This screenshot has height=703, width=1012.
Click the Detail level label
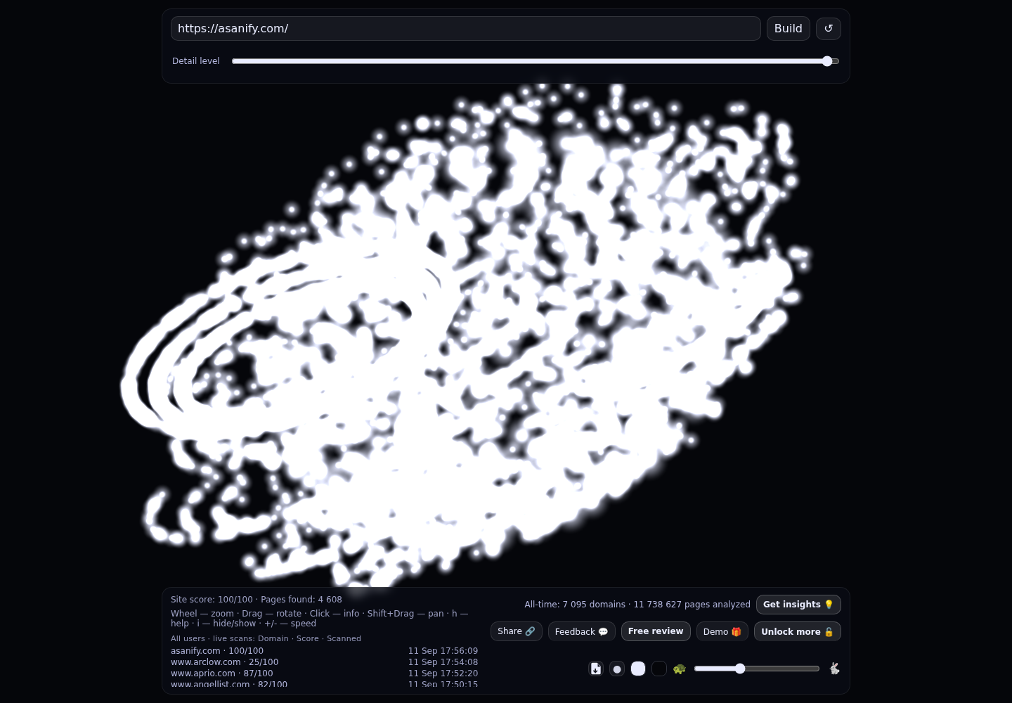coord(196,61)
